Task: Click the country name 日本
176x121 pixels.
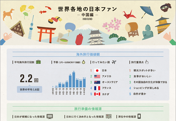Action: pyautogui.click(x=104, y=70)
